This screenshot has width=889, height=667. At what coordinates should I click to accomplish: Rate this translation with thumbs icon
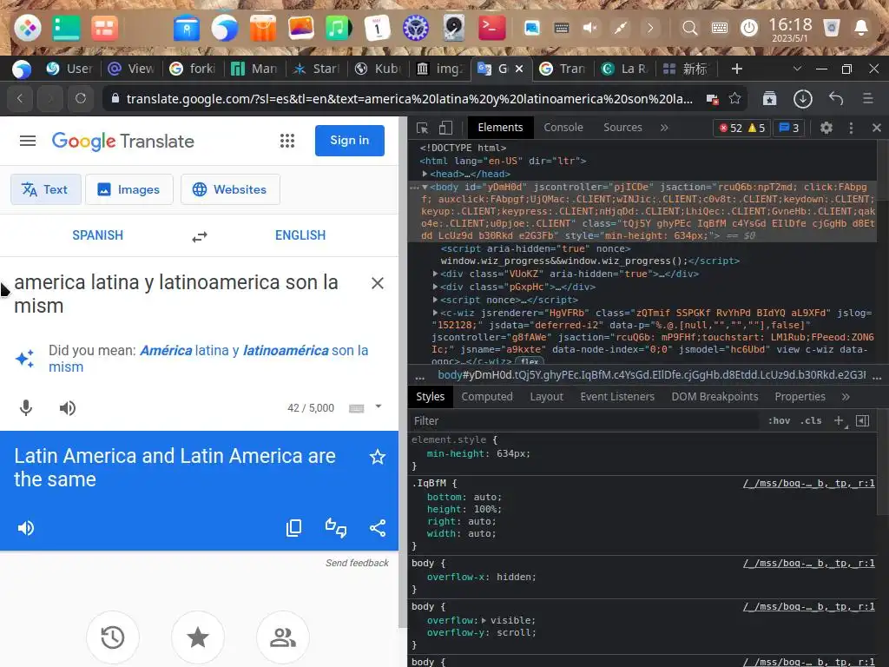coord(336,528)
